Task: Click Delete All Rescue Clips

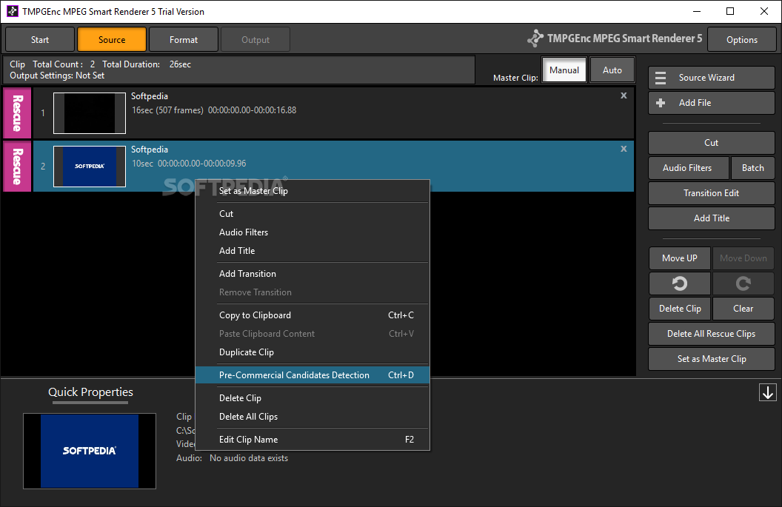Action: (x=711, y=334)
